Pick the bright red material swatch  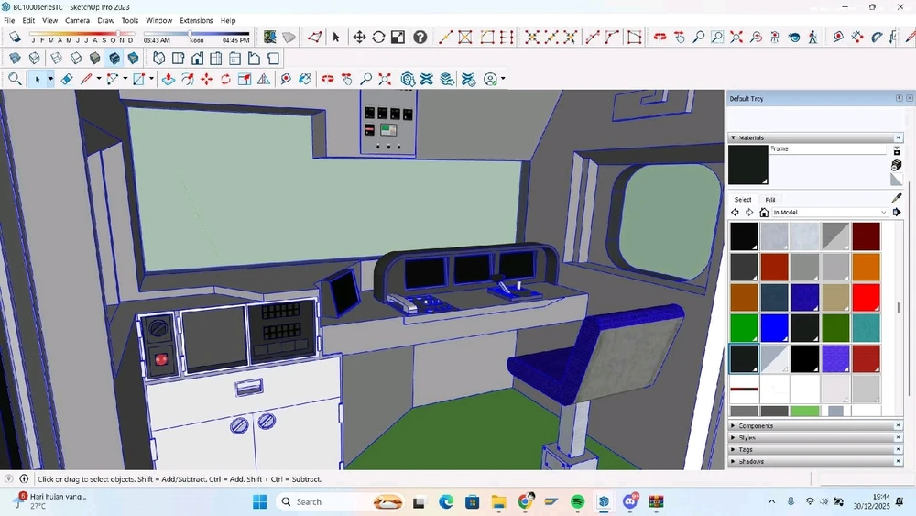click(866, 297)
